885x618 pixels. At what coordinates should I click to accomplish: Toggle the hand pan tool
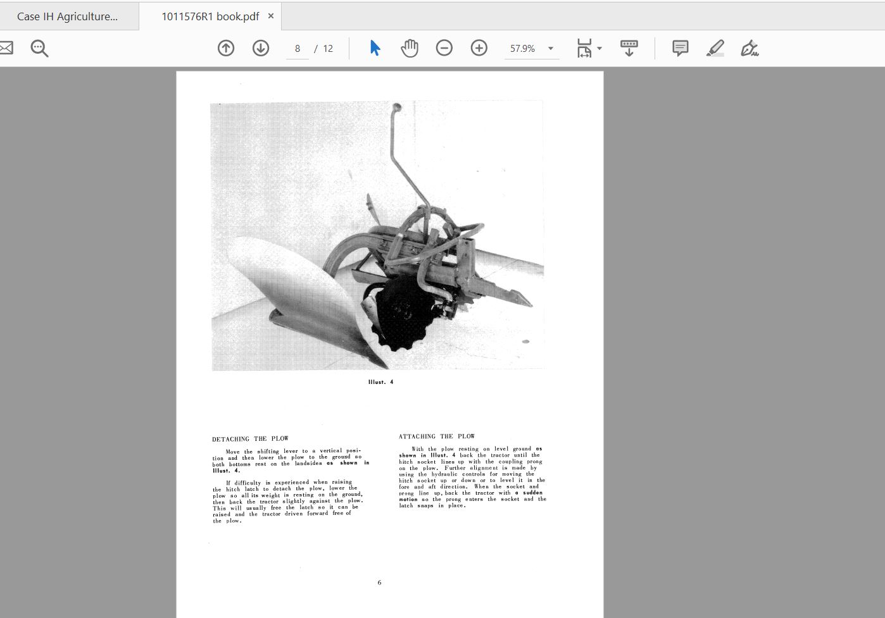[410, 48]
